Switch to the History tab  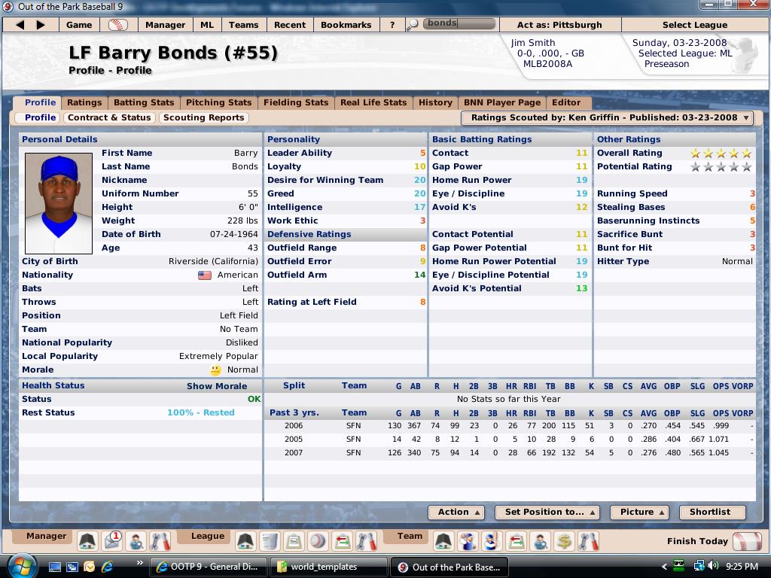pyautogui.click(x=435, y=102)
